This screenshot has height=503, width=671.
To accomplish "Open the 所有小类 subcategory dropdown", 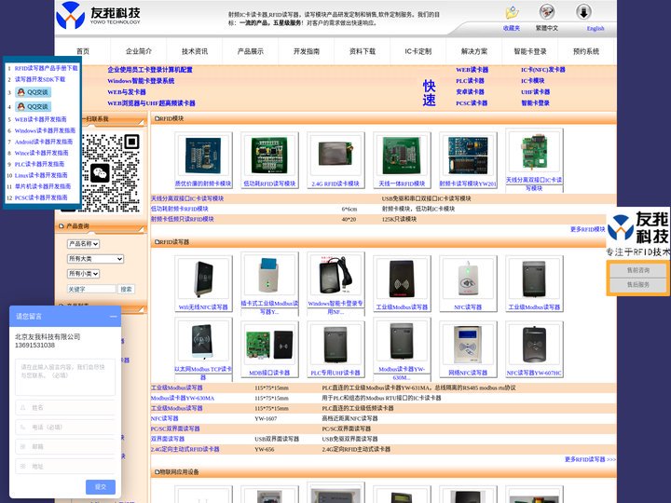I will point(84,274).
